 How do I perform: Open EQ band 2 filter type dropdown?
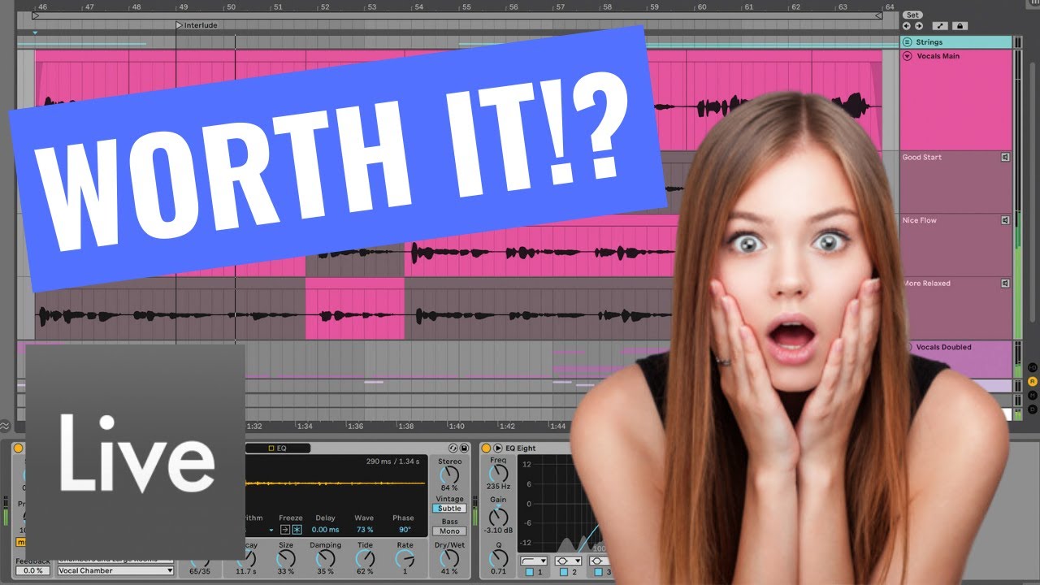pos(568,561)
